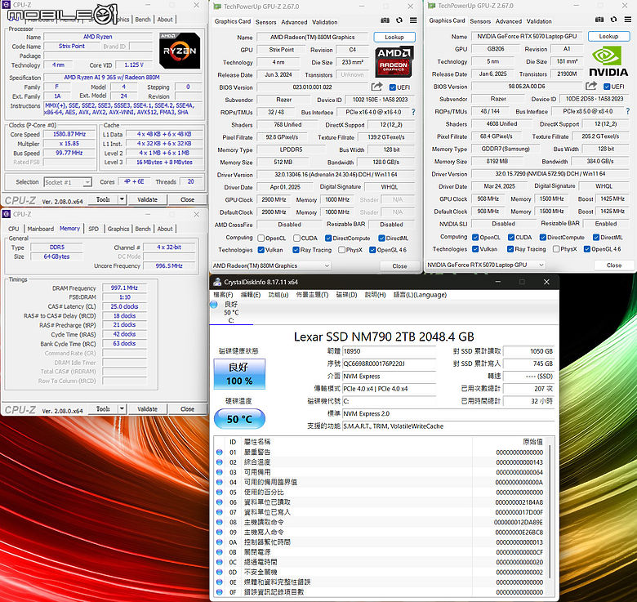Screen dimensions: 637x602
Task: Click the DRAM Frequency value 997.1 MHz
Action: tap(124, 288)
